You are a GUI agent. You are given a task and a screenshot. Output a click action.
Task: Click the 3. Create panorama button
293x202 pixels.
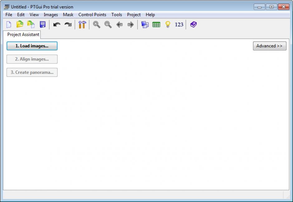pos(32,72)
